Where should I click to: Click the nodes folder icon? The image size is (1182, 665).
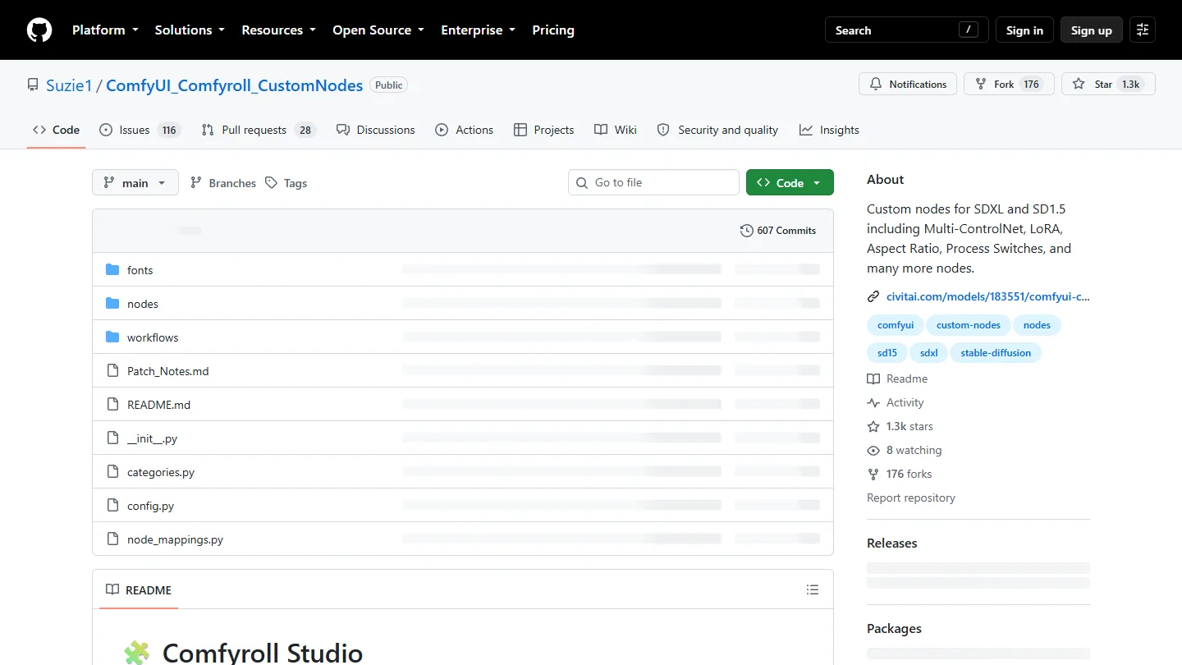[112, 304]
